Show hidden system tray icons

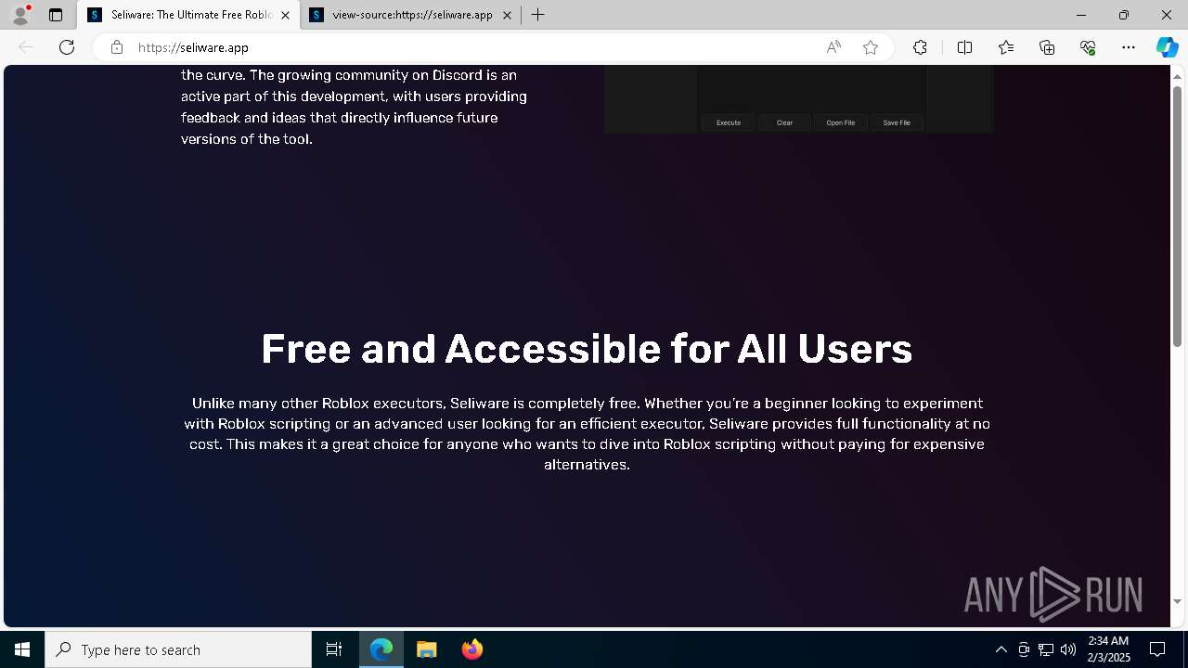(x=1001, y=649)
